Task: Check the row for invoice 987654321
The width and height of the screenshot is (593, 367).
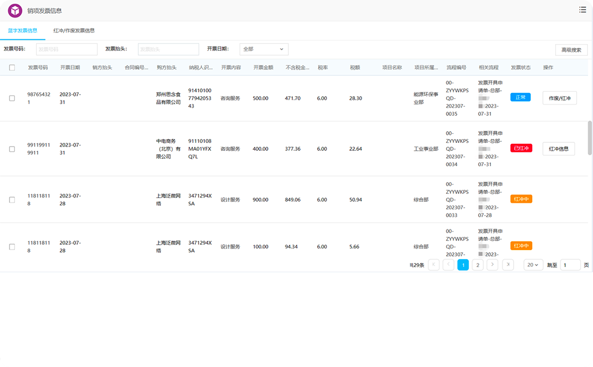Action: [12, 98]
